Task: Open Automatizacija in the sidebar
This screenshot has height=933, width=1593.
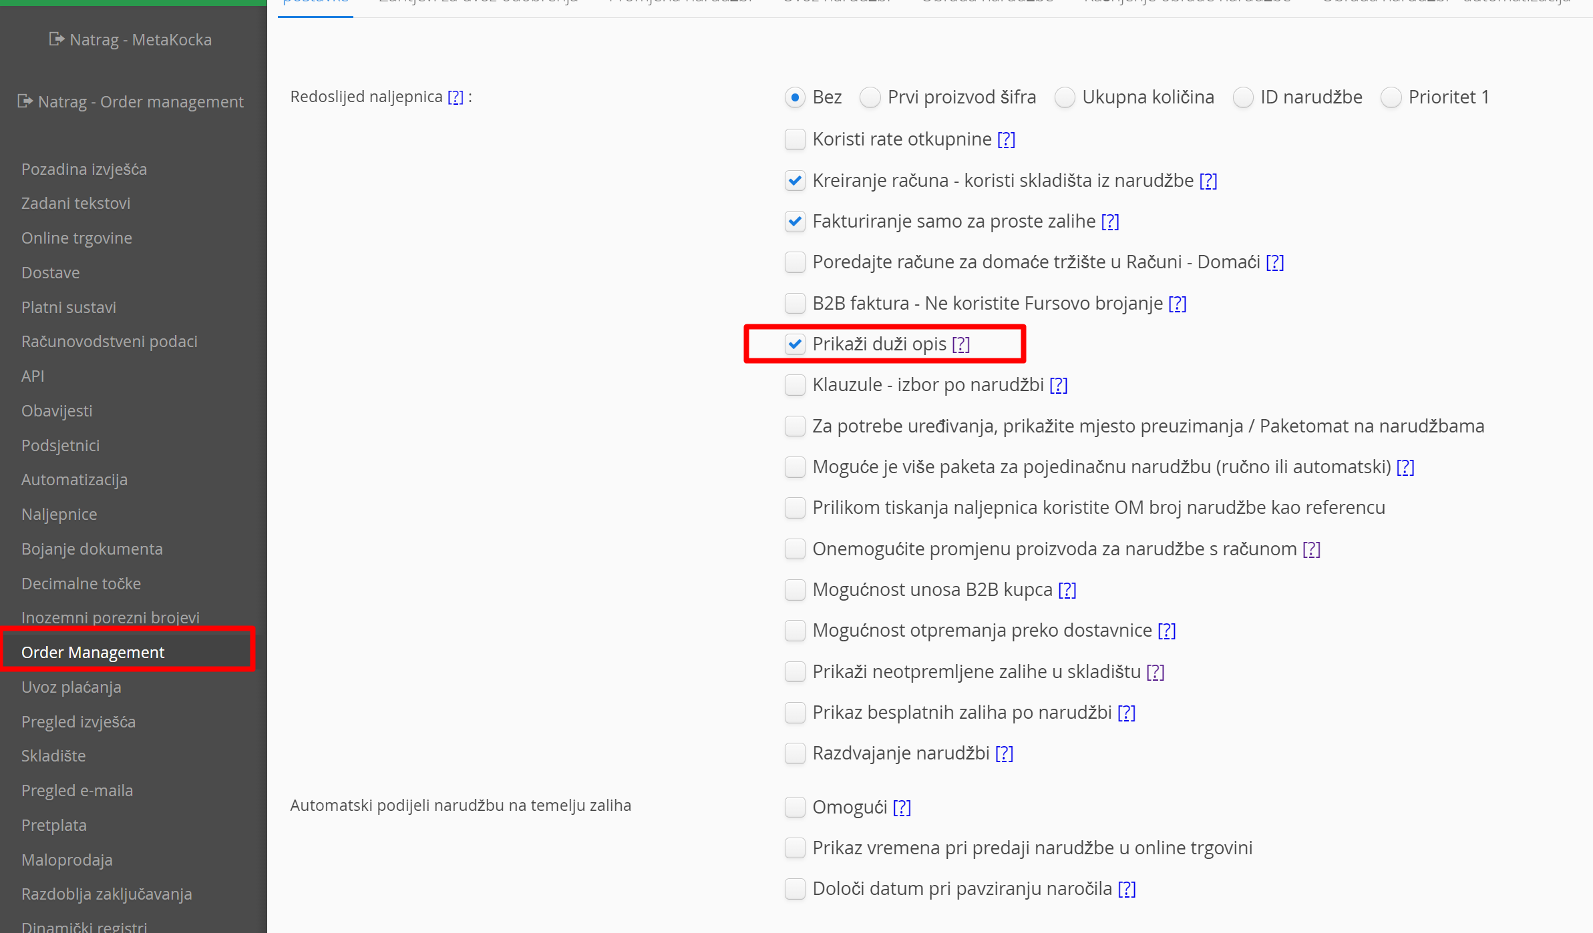Action: (x=74, y=480)
